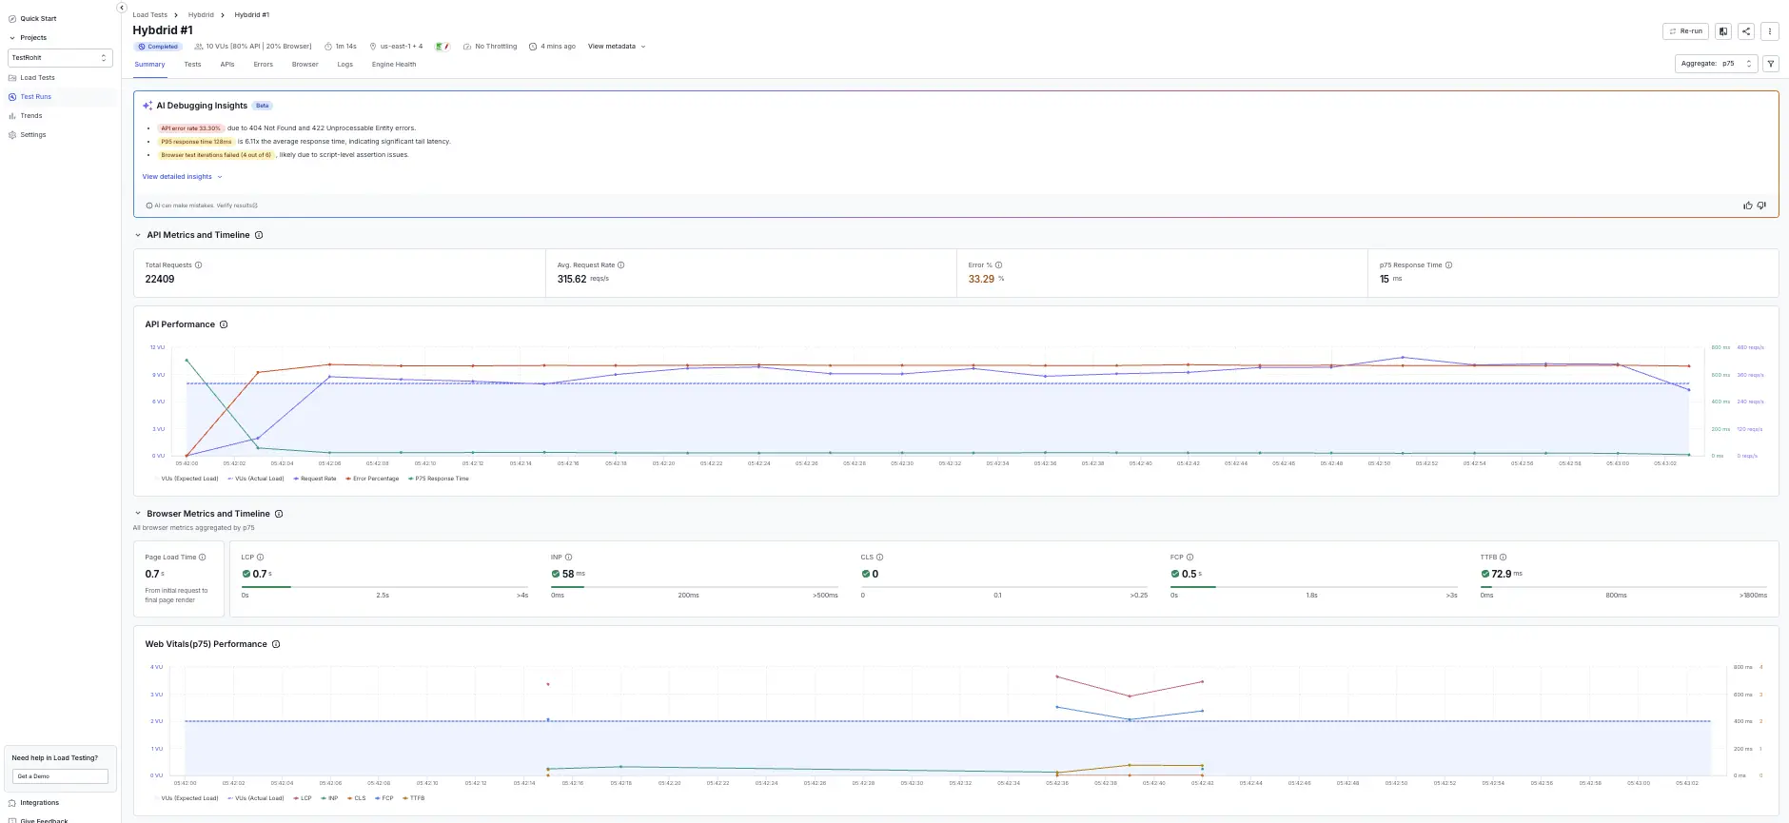Viewport: 1789px width, 823px height.
Task: Toggle P75 Response Time series in legend
Action: [439, 479]
